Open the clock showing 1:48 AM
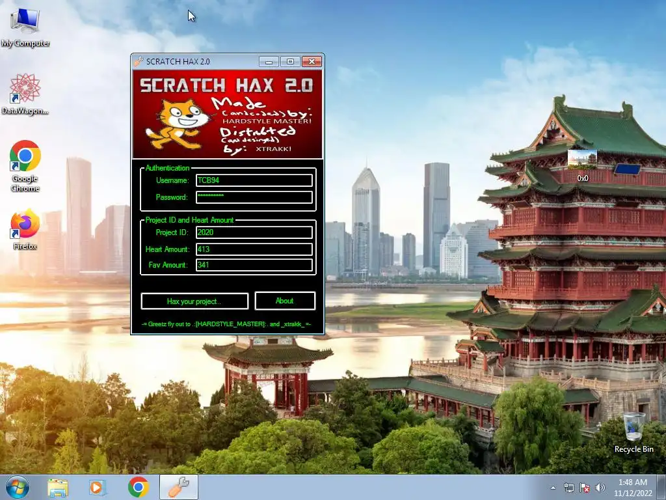The height and width of the screenshot is (500, 666). coord(632,488)
